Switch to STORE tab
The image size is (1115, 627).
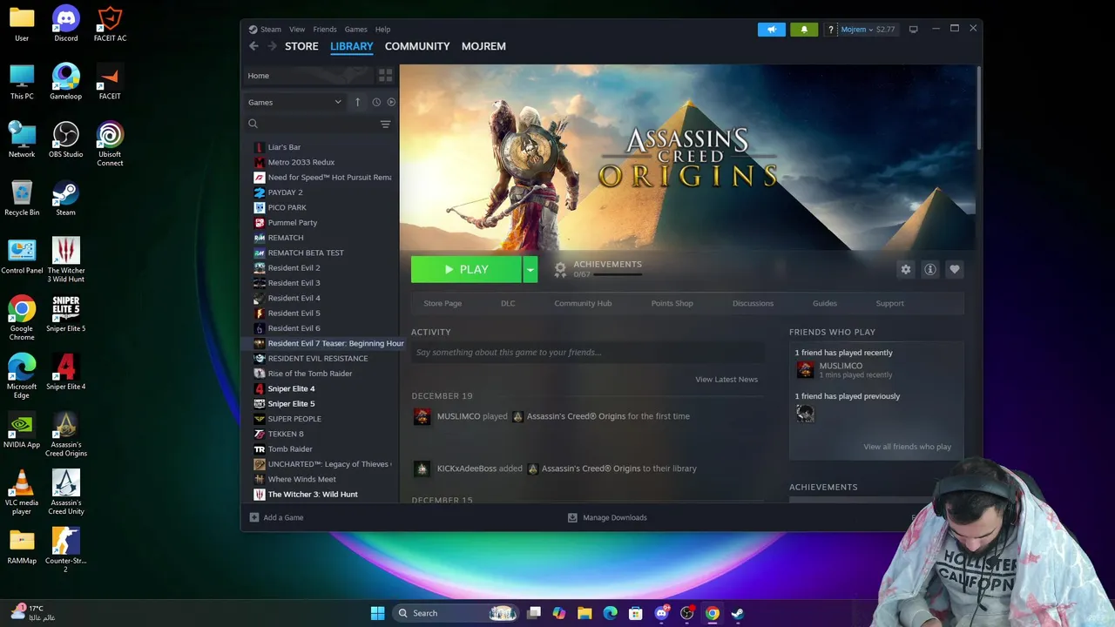(x=301, y=46)
